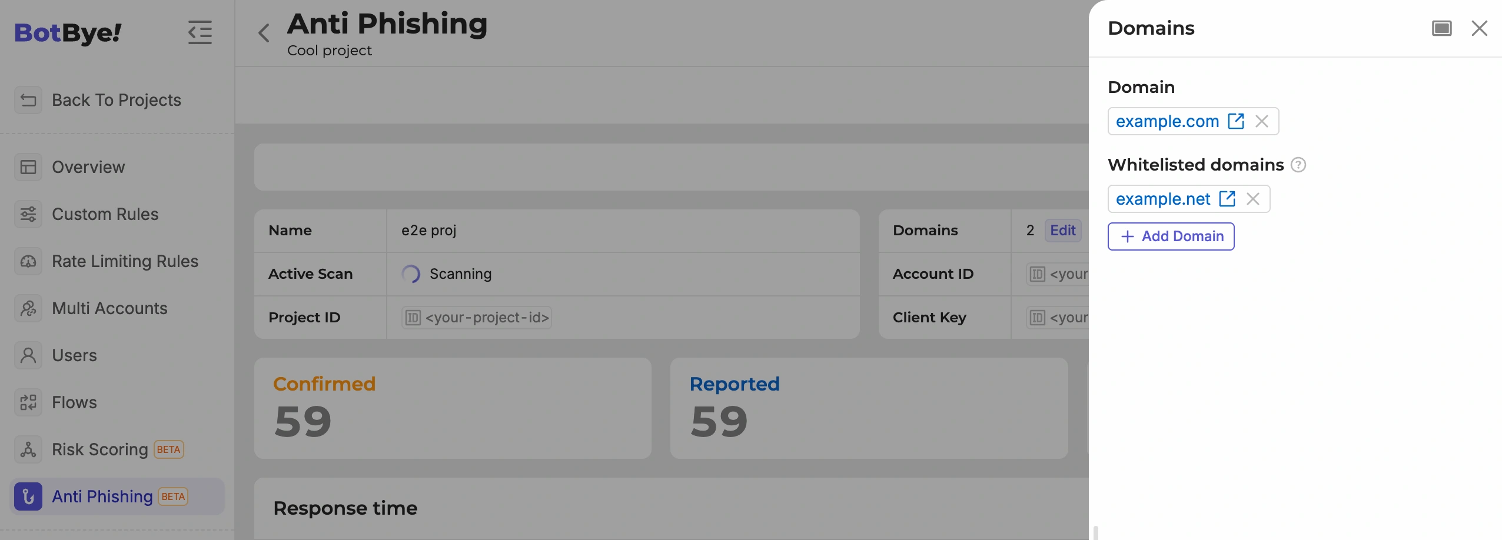Copy the project ID value
The height and width of the screenshot is (540, 1502).
tap(477, 318)
